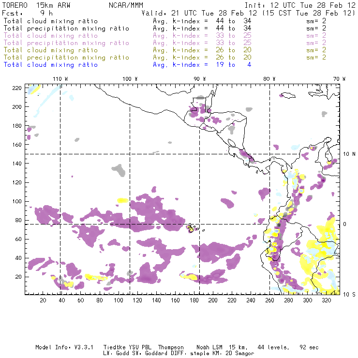Viewport: 358px width, 358px height.
Task: Click the "260" tick label on the bottom axis
Action: click(x=269, y=300)
